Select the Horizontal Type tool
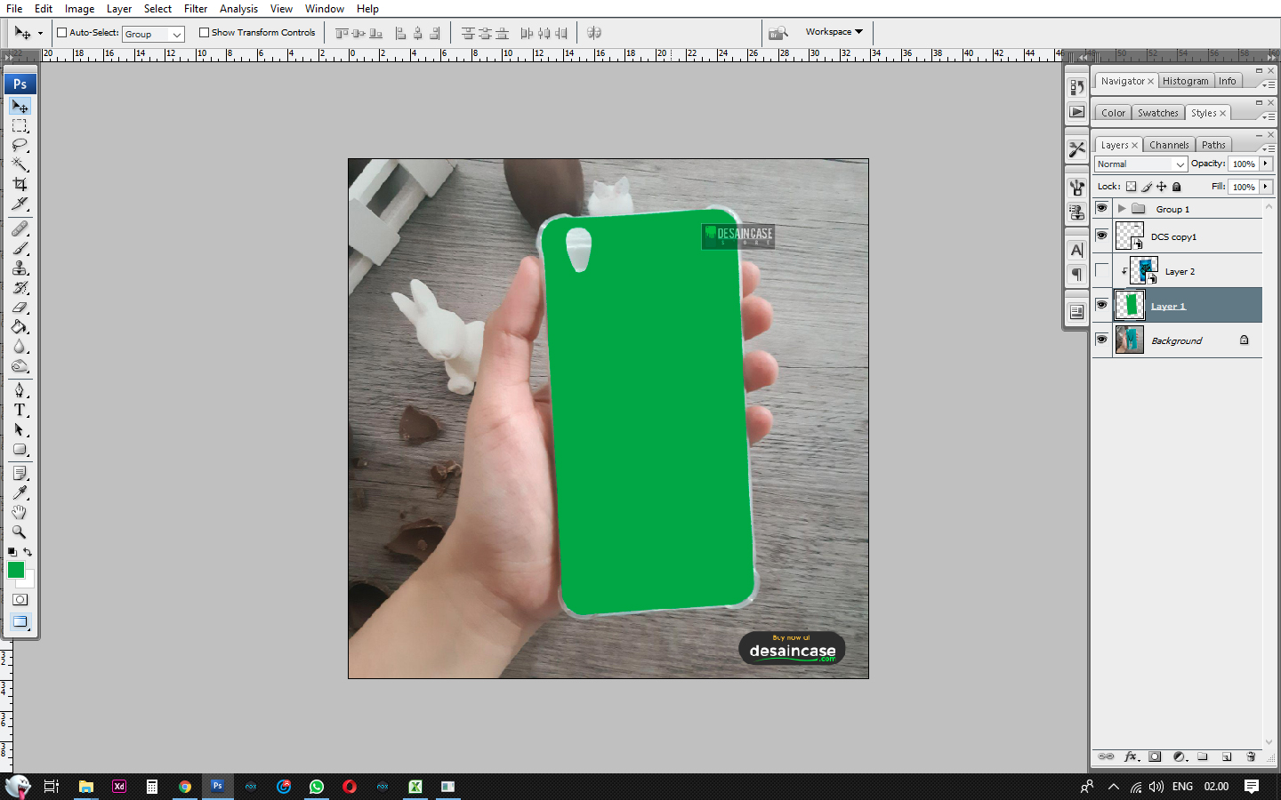Screen dimensions: 1281x800 pyautogui.click(x=20, y=410)
